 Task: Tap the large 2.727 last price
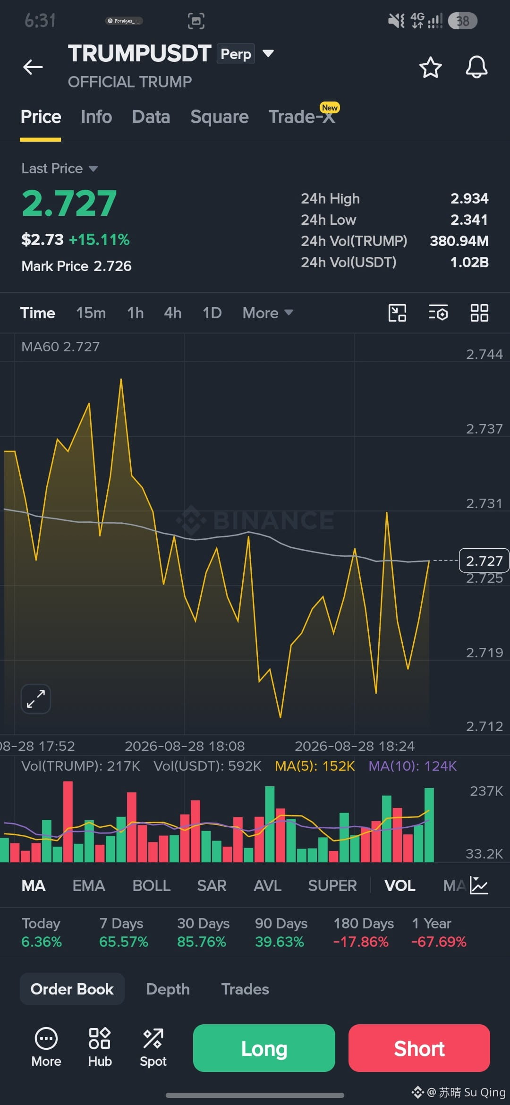tap(69, 204)
